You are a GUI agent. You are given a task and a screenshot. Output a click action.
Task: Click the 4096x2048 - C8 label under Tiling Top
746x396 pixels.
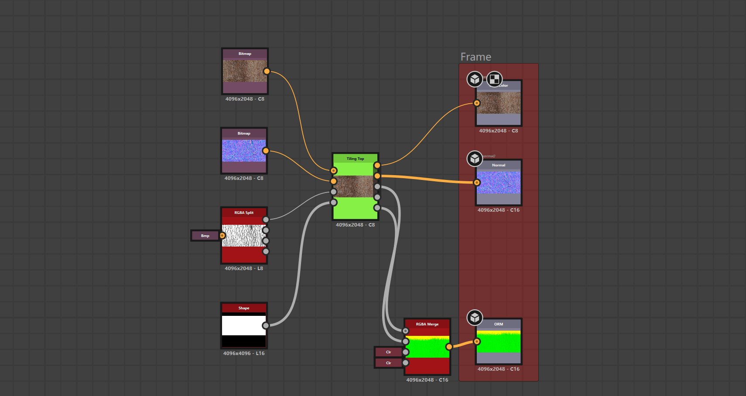[x=355, y=225]
